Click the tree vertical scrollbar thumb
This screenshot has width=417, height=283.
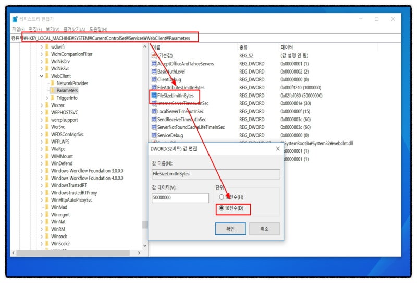145,225
